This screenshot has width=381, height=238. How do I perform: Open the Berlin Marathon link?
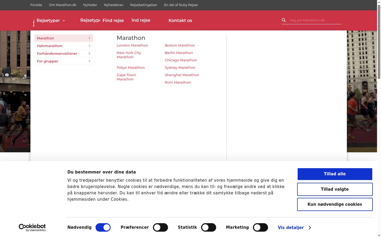[x=179, y=53]
